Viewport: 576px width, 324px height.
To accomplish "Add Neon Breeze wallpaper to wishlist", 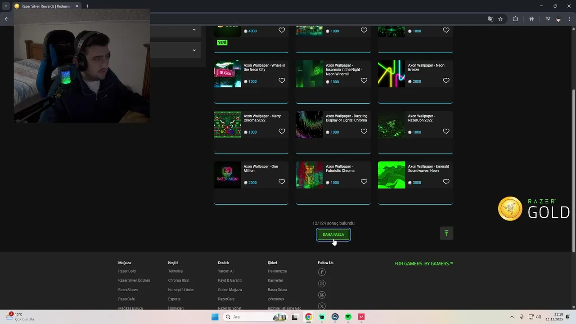I will click(x=446, y=81).
